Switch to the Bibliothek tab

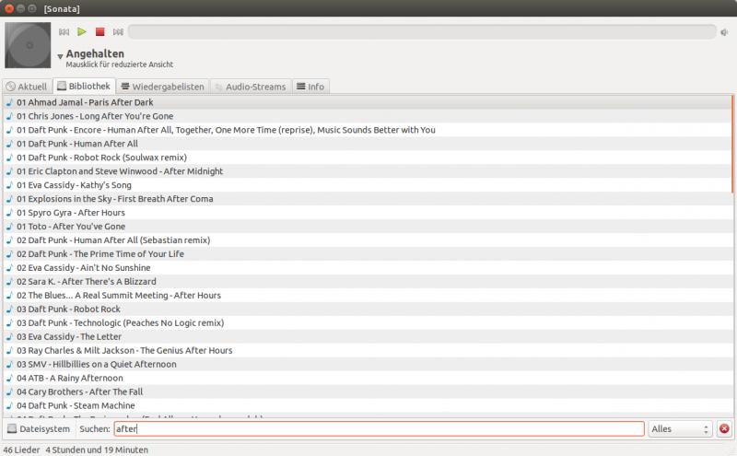[x=84, y=86]
